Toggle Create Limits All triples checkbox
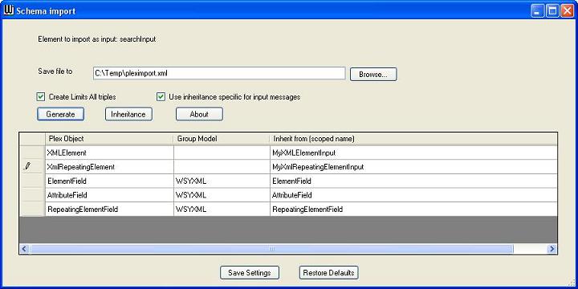578x289 pixels. click(41, 97)
